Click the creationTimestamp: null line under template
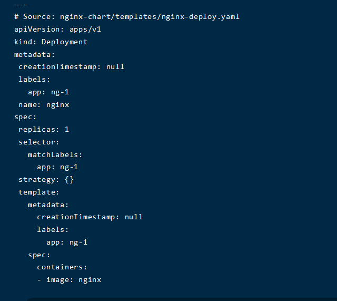The height and width of the screenshot is (301, 337). tap(90, 217)
